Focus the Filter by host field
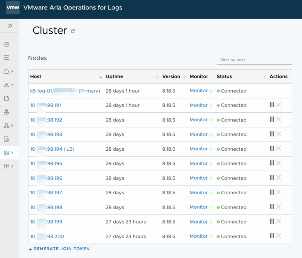 254,60
